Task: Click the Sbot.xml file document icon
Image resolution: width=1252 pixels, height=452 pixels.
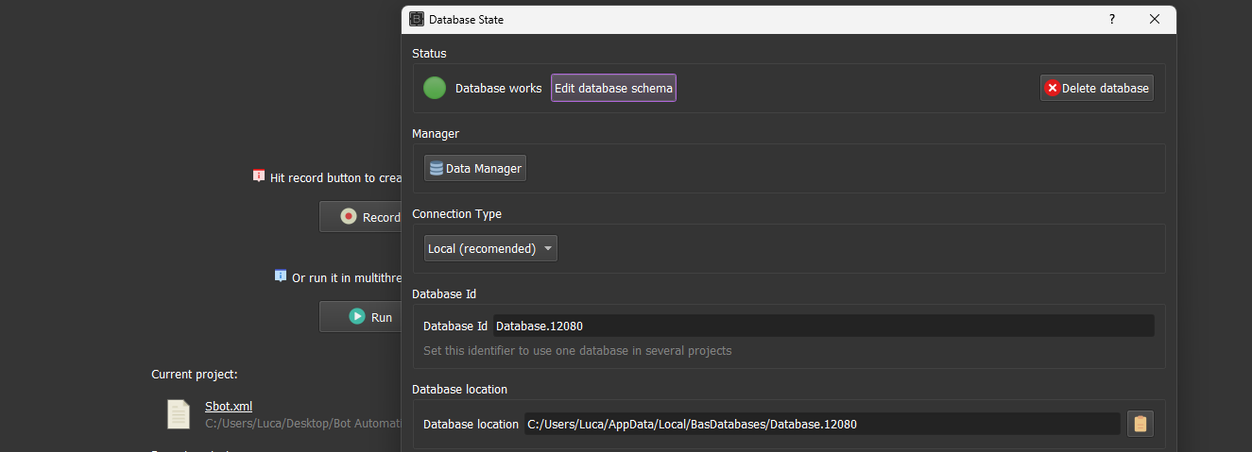Action: pyautogui.click(x=179, y=413)
